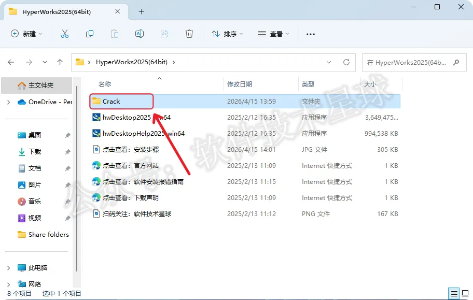
Task: Expand address bar history dropdown
Action: pos(329,62)
